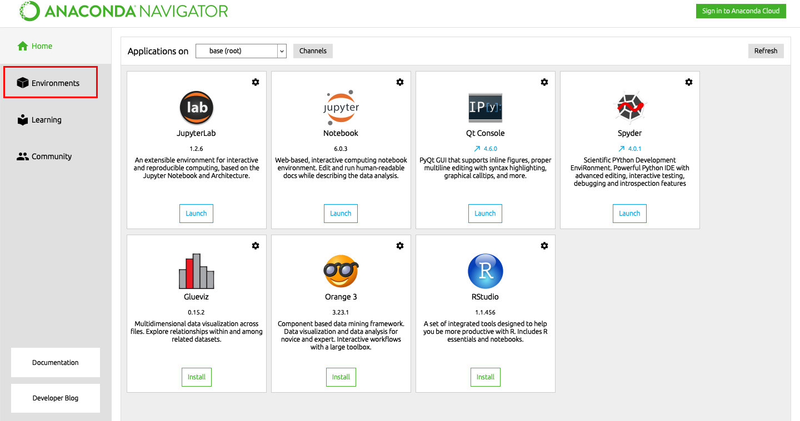The width and height of the screenshot is (800, 421).
Task: Click the Channels button
Action: click(x=313, y=51)
